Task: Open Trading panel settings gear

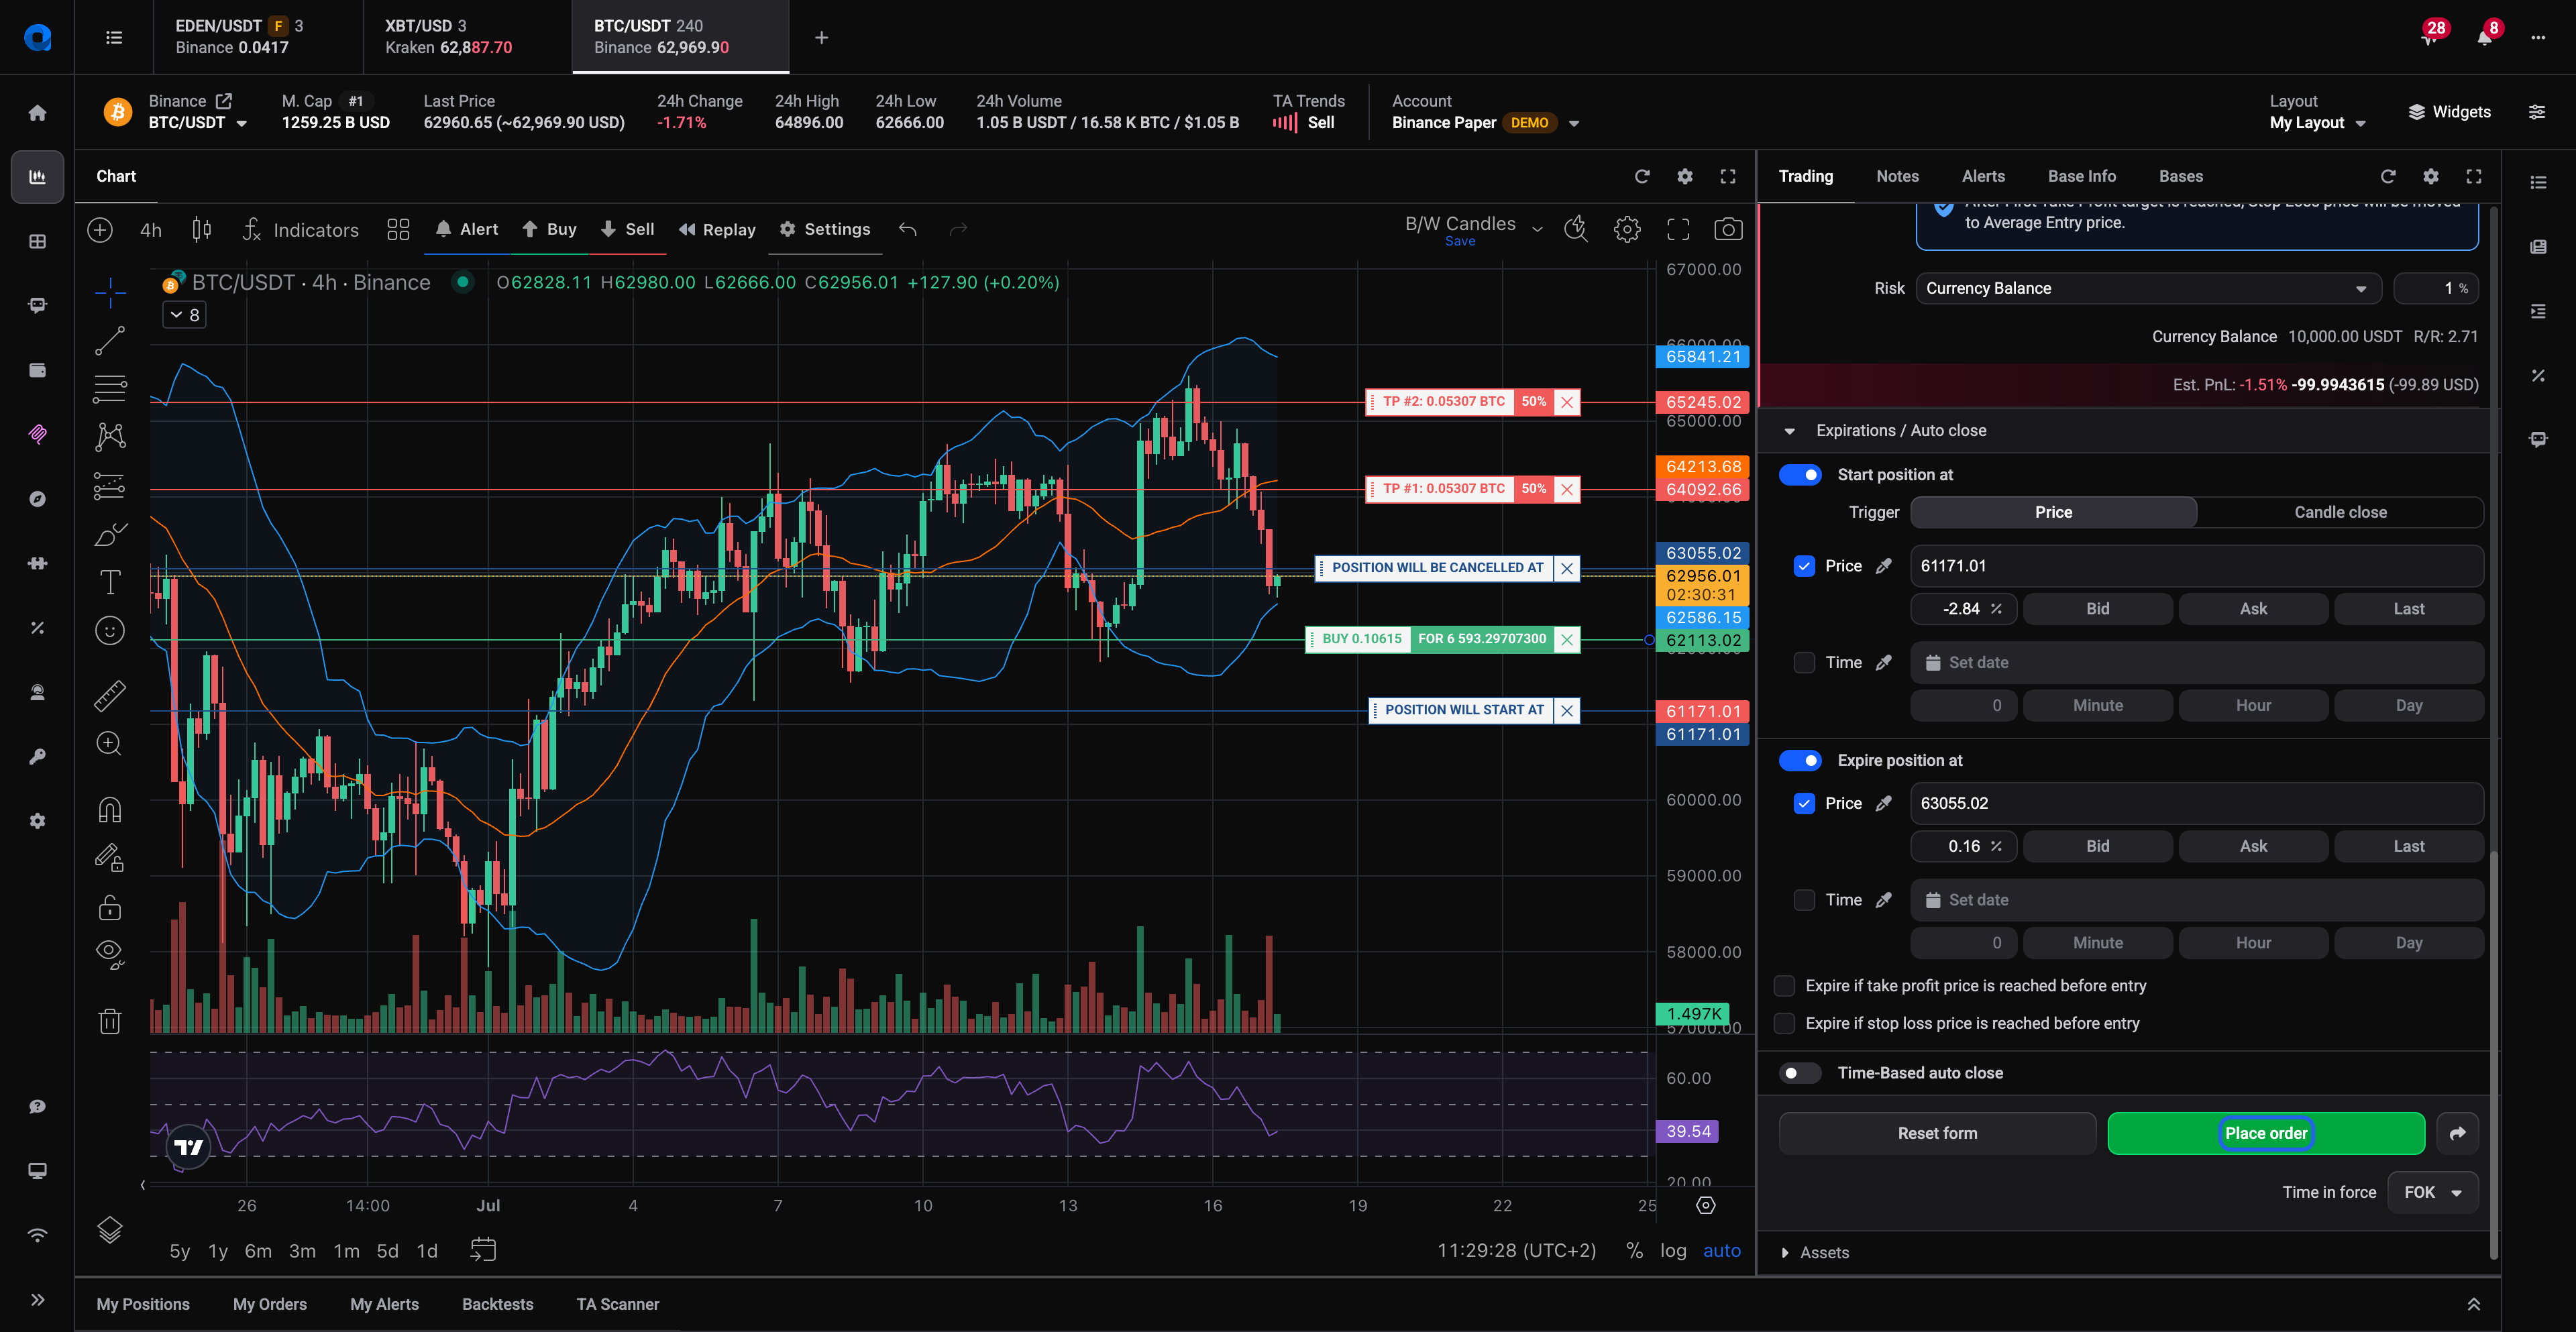Action: [x=2431, y=176]
